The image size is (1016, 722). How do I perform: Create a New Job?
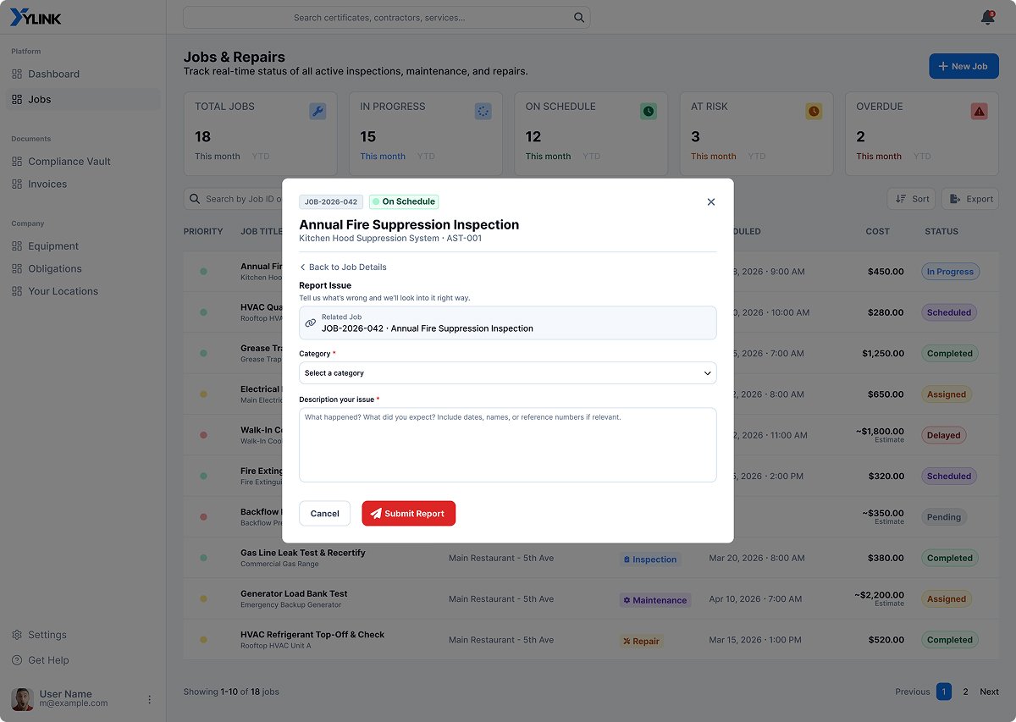pos(964,66)
